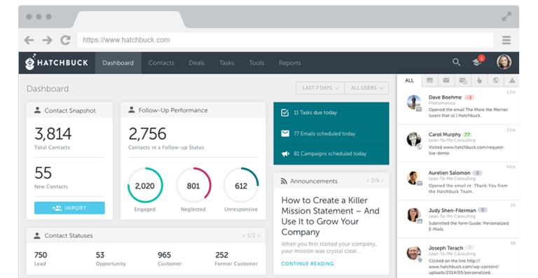This screenshot has height=278, width=538.
Task: Open the Tools nav item
Action: [x=256, y=63]
